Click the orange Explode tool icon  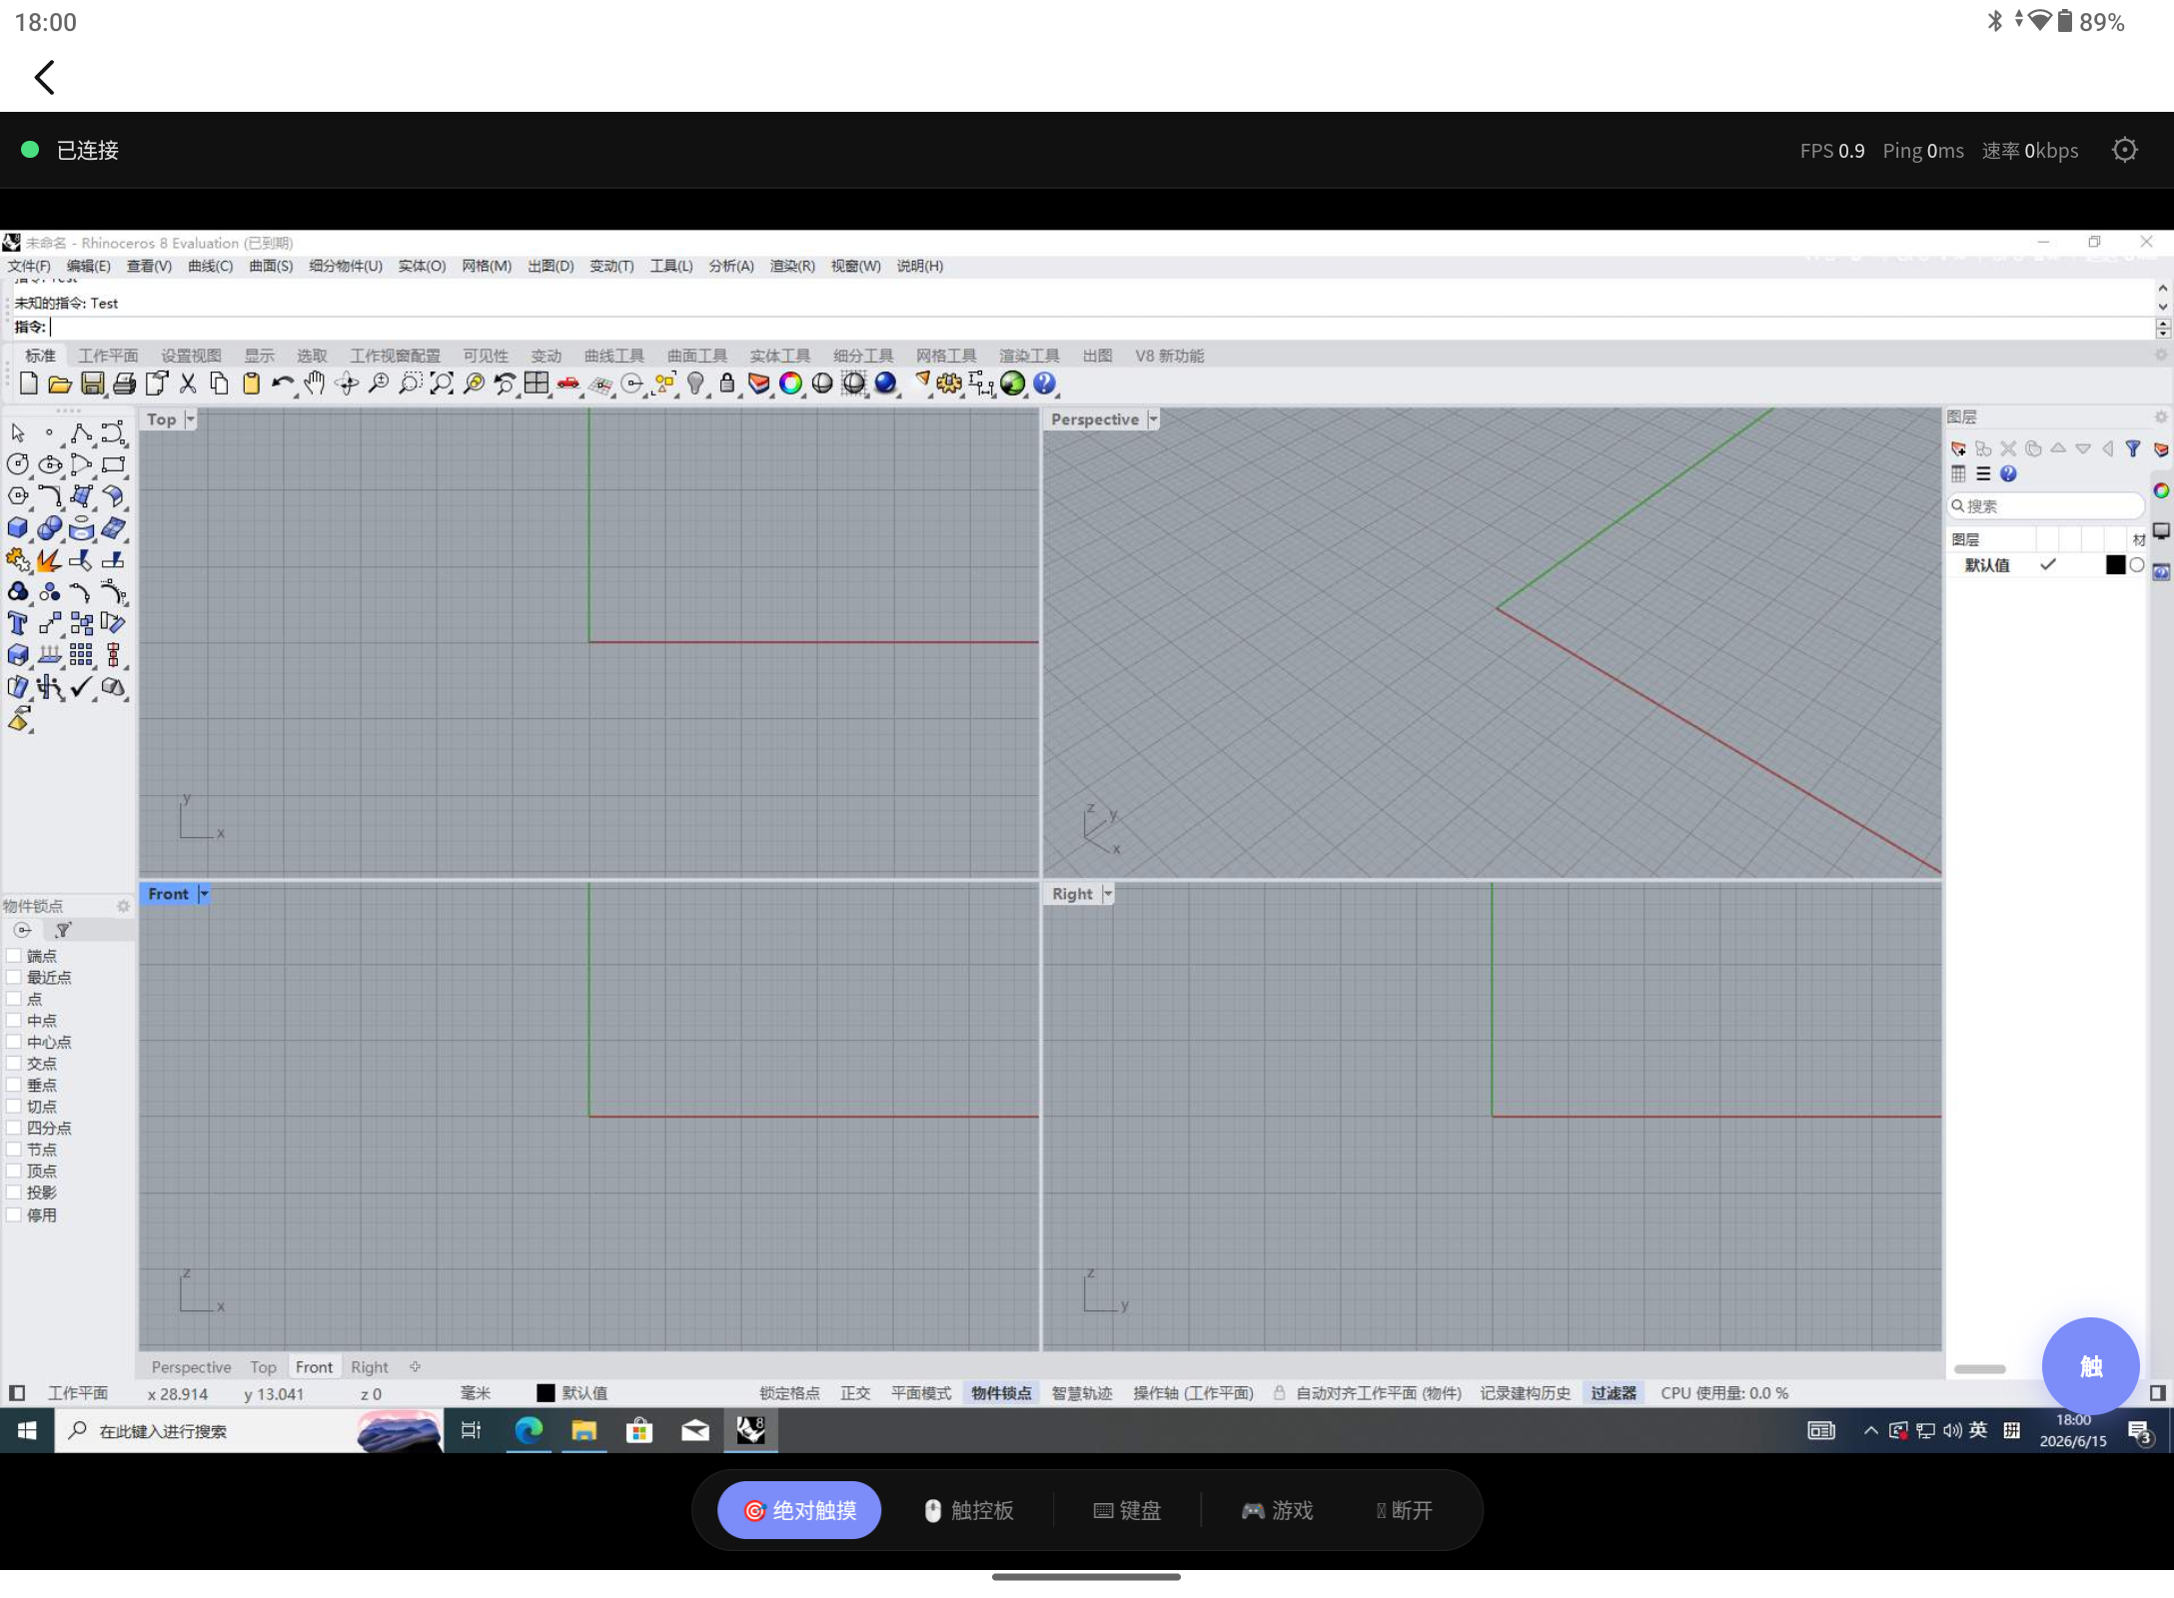[50, 560]
